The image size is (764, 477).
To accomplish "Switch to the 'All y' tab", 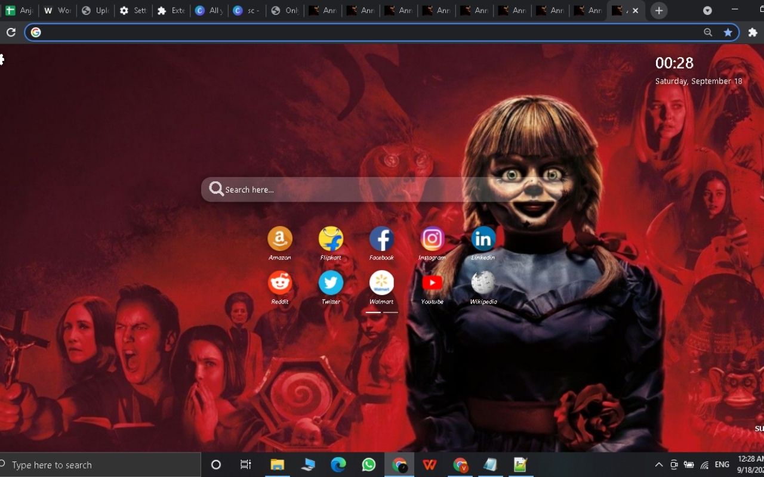I will 208,11.
